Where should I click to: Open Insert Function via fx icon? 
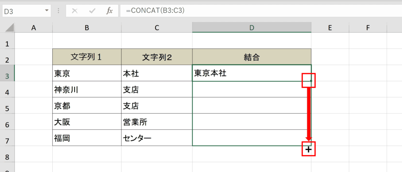(110, 11)
